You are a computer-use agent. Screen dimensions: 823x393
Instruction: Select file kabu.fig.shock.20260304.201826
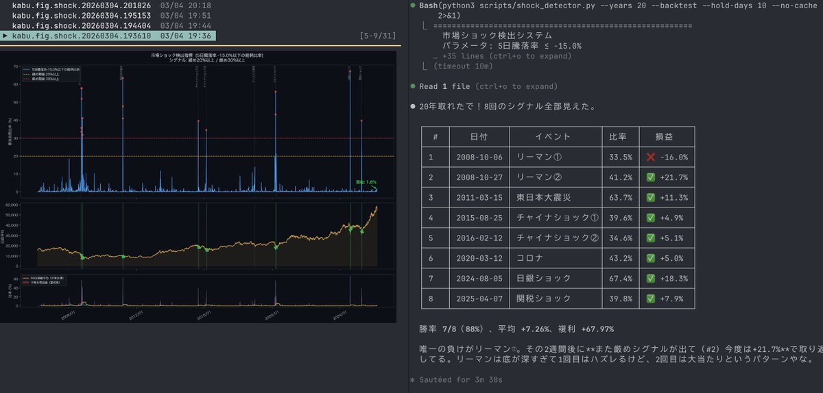click(x=81, y=5)
